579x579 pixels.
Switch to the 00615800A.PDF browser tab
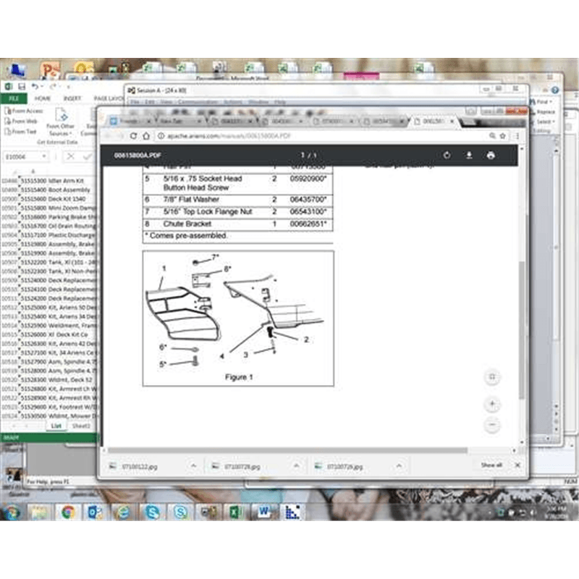[433, 122]
